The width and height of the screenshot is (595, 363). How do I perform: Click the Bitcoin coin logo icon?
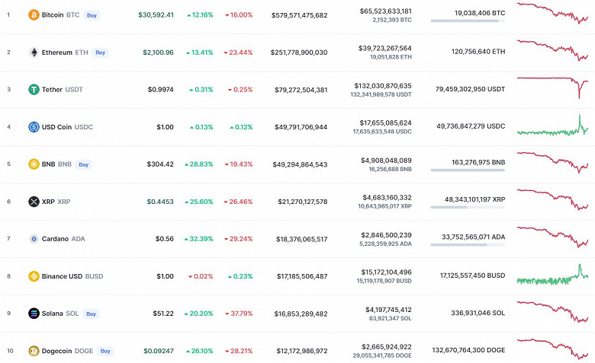point(34,15)
